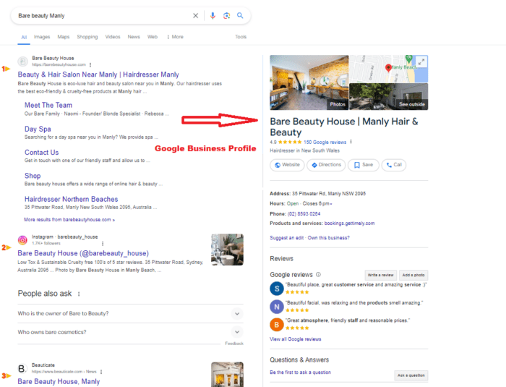The height and width of the screenshot is (387, 506).
Task: Open the Contact Us sitelink
Action: click(x=42, y=153)
